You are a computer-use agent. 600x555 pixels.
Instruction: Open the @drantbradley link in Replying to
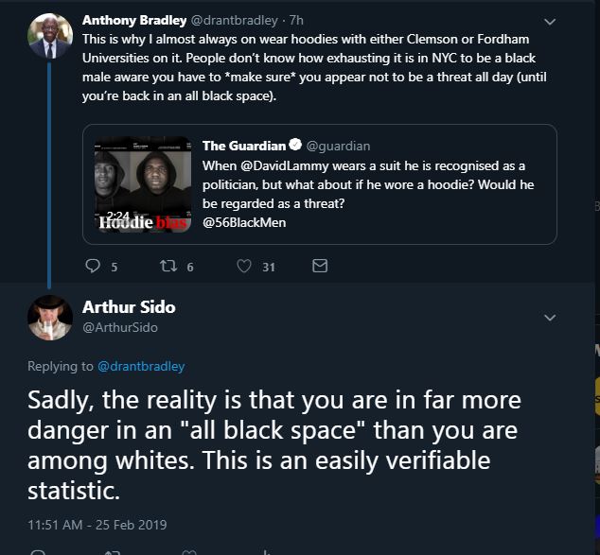(x=141, y=366)
